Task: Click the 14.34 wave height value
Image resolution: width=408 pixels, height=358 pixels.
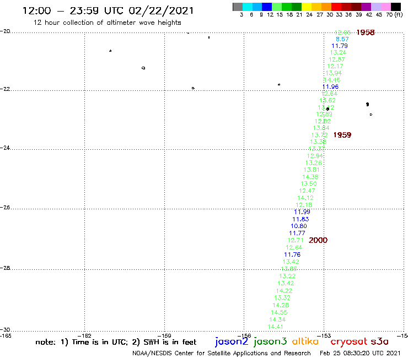Action: [x=277, y=319]
